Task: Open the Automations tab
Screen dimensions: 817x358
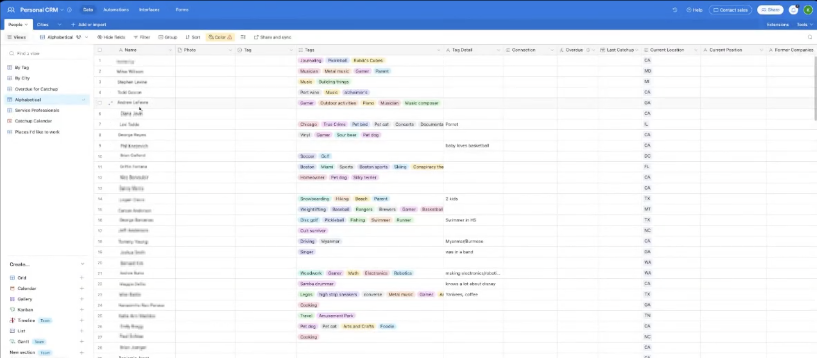Action: click(x=116, y=10)
